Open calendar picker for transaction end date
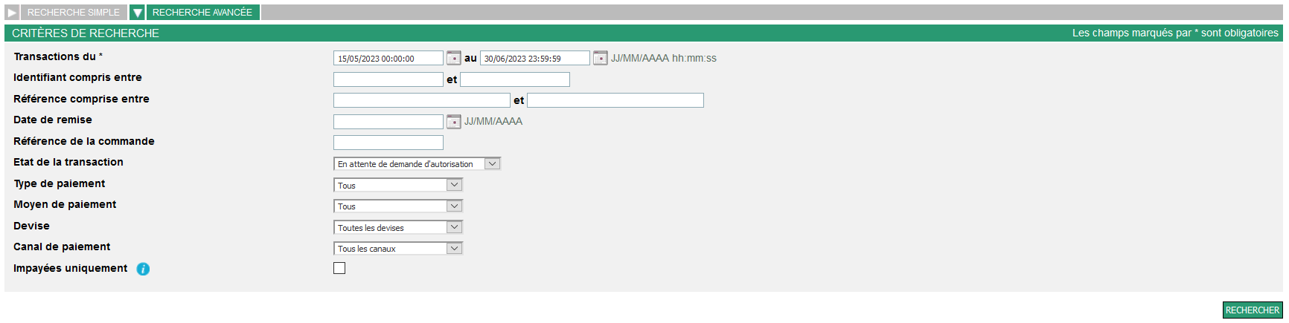Viewport: 1289px width, 323px height. click(x=601, y=58)
